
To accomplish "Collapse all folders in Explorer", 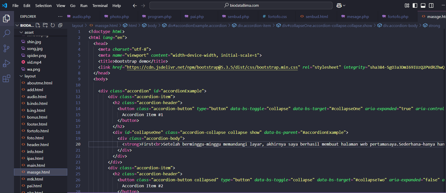I will point(60,25).
